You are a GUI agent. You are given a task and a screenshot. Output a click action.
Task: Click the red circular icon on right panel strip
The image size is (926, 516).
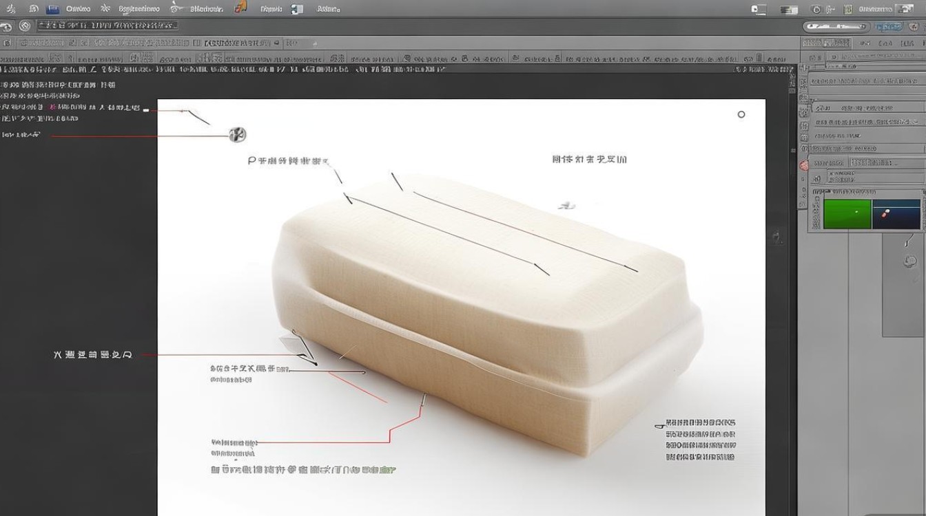803,165
